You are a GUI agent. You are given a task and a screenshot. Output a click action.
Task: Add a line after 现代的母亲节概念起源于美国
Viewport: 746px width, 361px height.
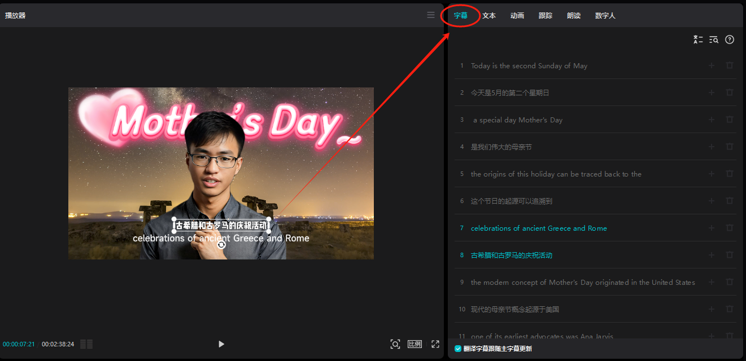[x=712, y=309]
